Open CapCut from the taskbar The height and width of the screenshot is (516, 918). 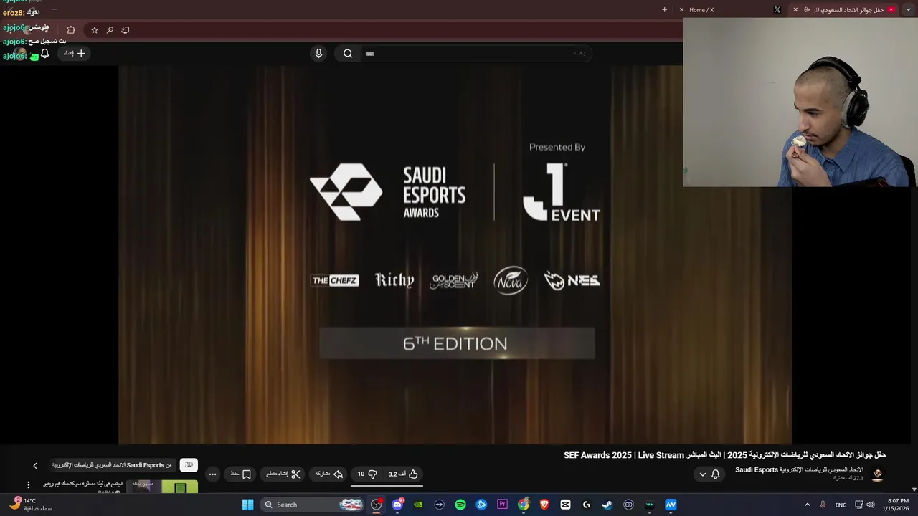565,505
